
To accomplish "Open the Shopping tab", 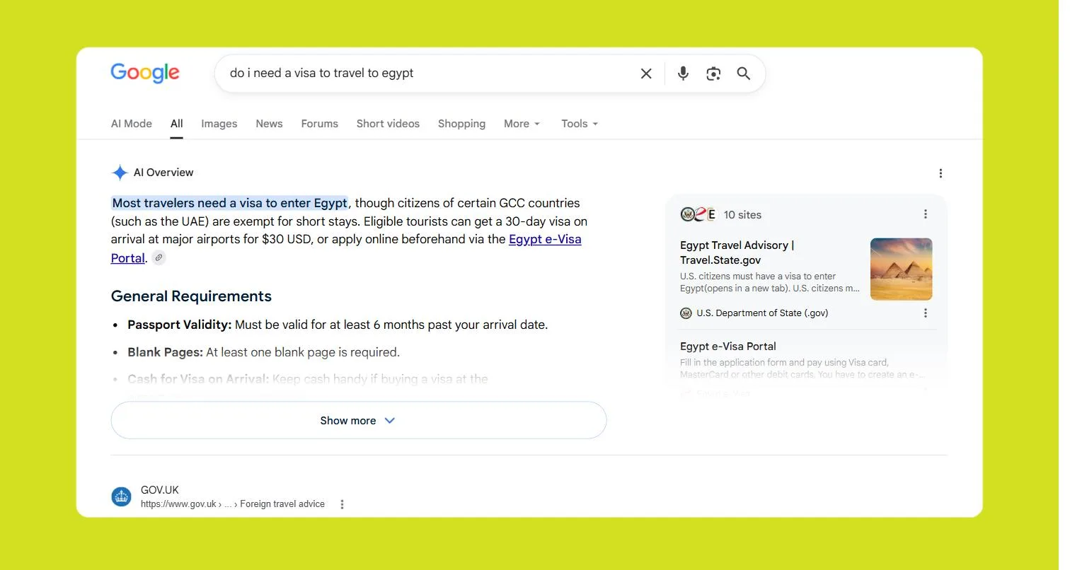I will click(x=461, y=124).
